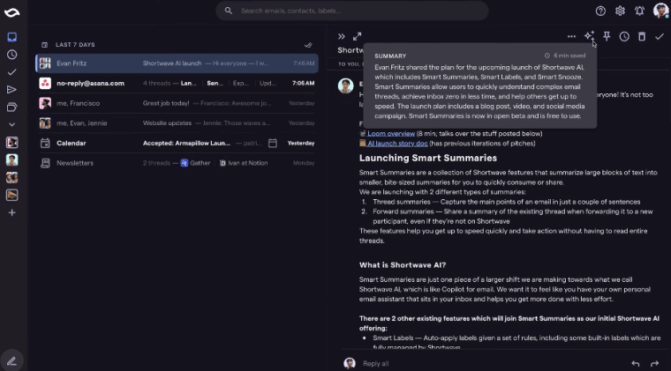Open the Snoozed clock in sidebar

pos(12,55)
